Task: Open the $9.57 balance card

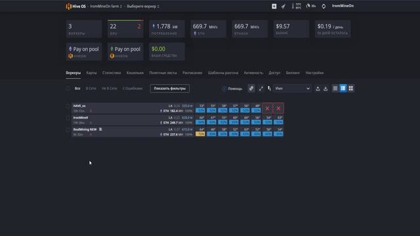Action: (x=291, y=29)
